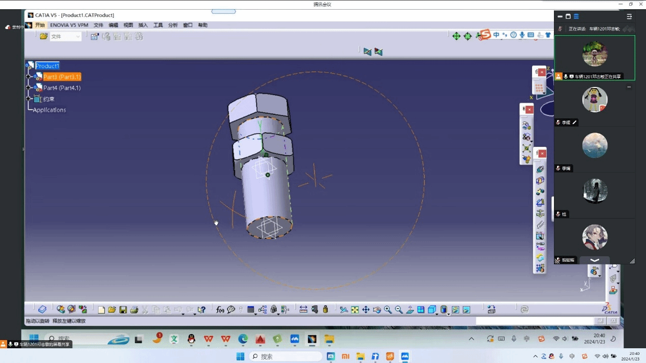Click the New document icon
The image size is (646, 363).
pos(101,310)
